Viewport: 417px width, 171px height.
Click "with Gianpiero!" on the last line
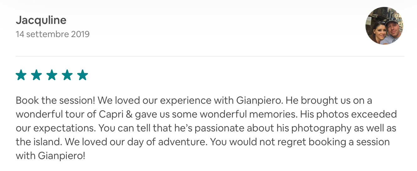click(50, 156)
